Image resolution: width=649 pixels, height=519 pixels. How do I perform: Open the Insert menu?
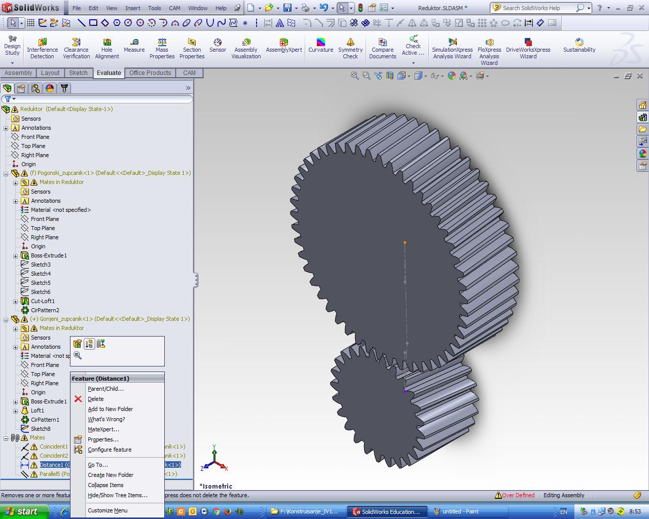pyautogui.click(x=133, y=8)
